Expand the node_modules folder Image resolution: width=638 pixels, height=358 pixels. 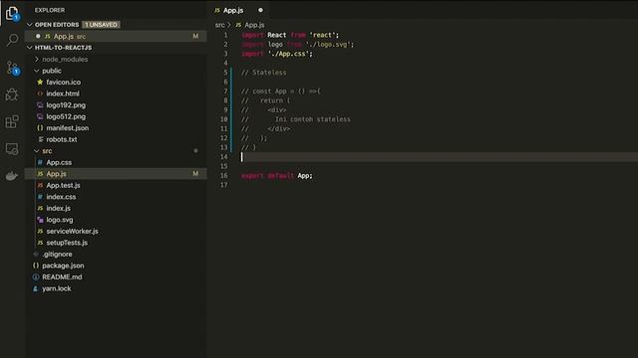pos(37,60)
